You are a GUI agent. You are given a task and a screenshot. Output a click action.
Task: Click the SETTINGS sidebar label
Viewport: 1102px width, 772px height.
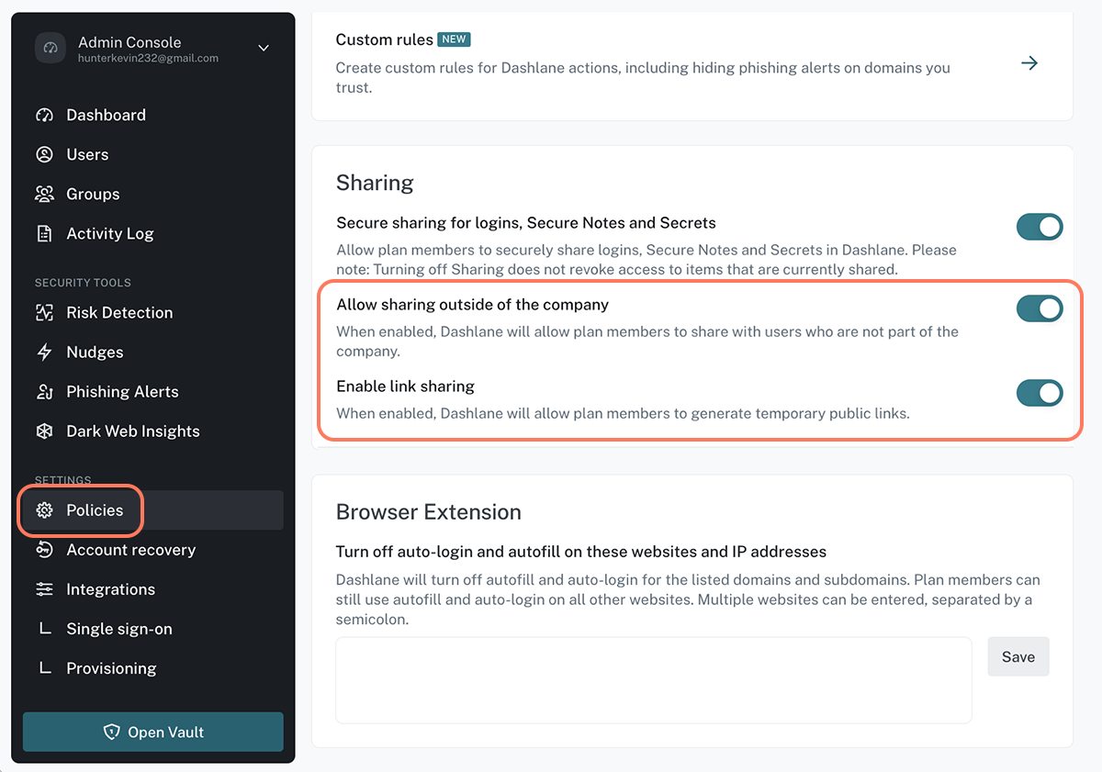click(62, 480)
